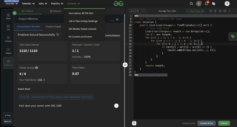Expand the Courses dropdown
237x127 pixels.
[x=12, y=4]
